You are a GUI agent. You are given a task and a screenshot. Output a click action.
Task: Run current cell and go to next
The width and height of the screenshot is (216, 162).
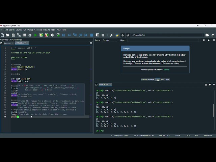(47, 35)
